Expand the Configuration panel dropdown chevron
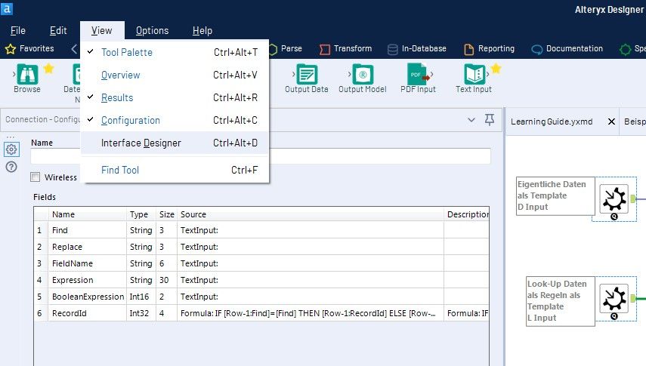This screenshot has height=366, width=646. pyautogui.click(x=471, y=120)
